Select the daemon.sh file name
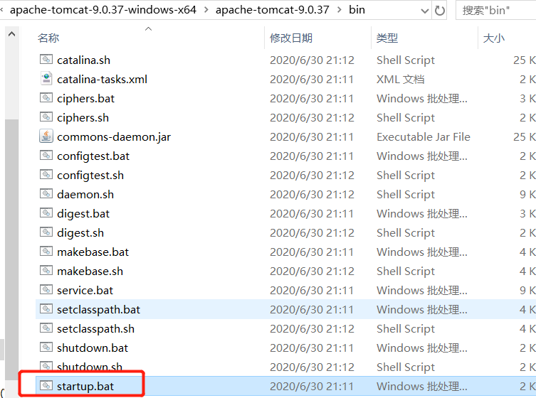 [85, 194]
